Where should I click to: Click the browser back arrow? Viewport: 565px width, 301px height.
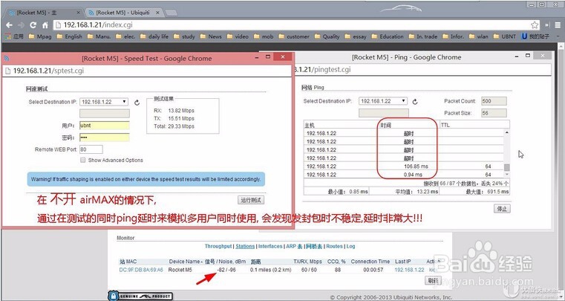click(x=9, y=25)
